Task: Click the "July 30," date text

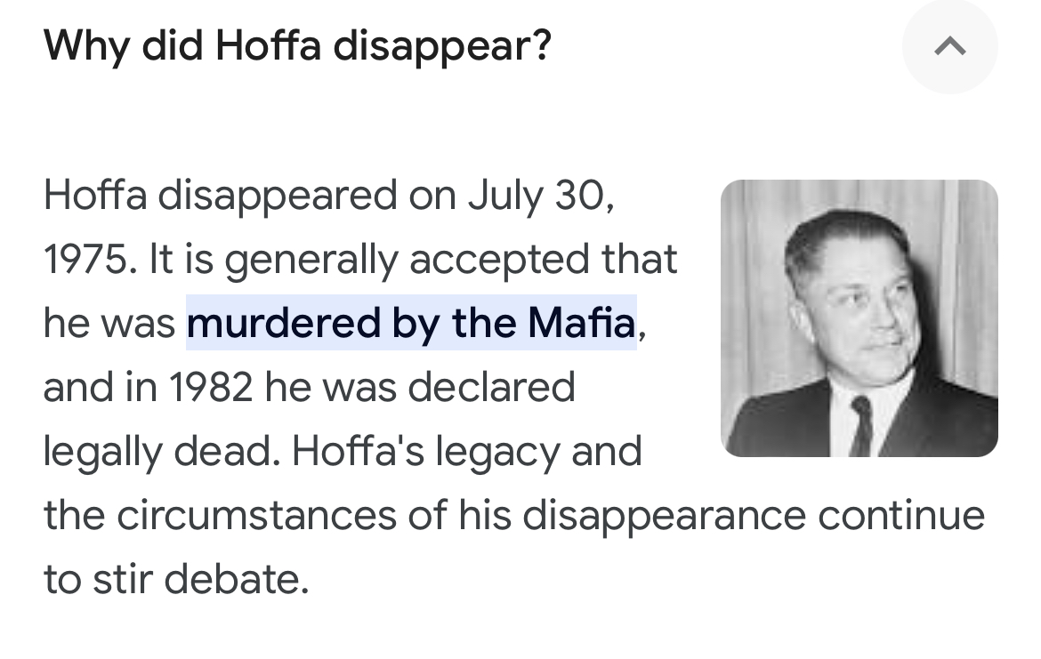Action: (x=541, y=196)
